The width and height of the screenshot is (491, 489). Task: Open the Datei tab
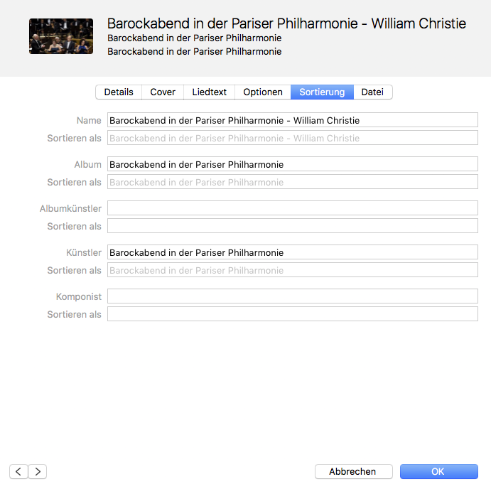point(372,92)
